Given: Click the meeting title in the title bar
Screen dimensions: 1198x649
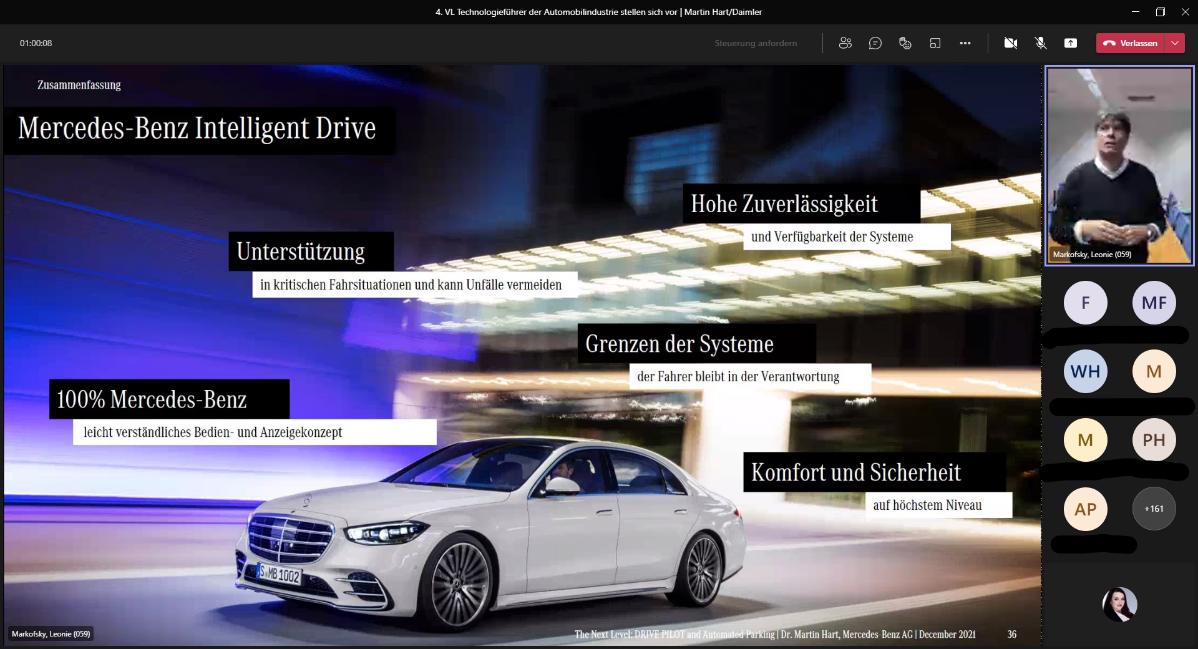Looking at the screenshot, I should point(599,12).
